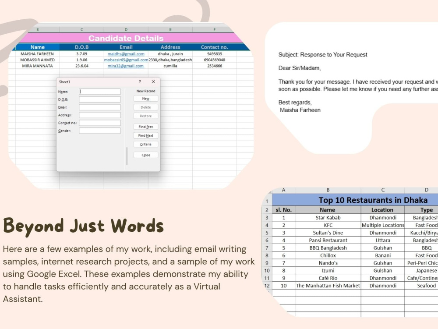The image size is (438, 329).
Task: Open the Criteria button in form
Action: click(145, 144)
